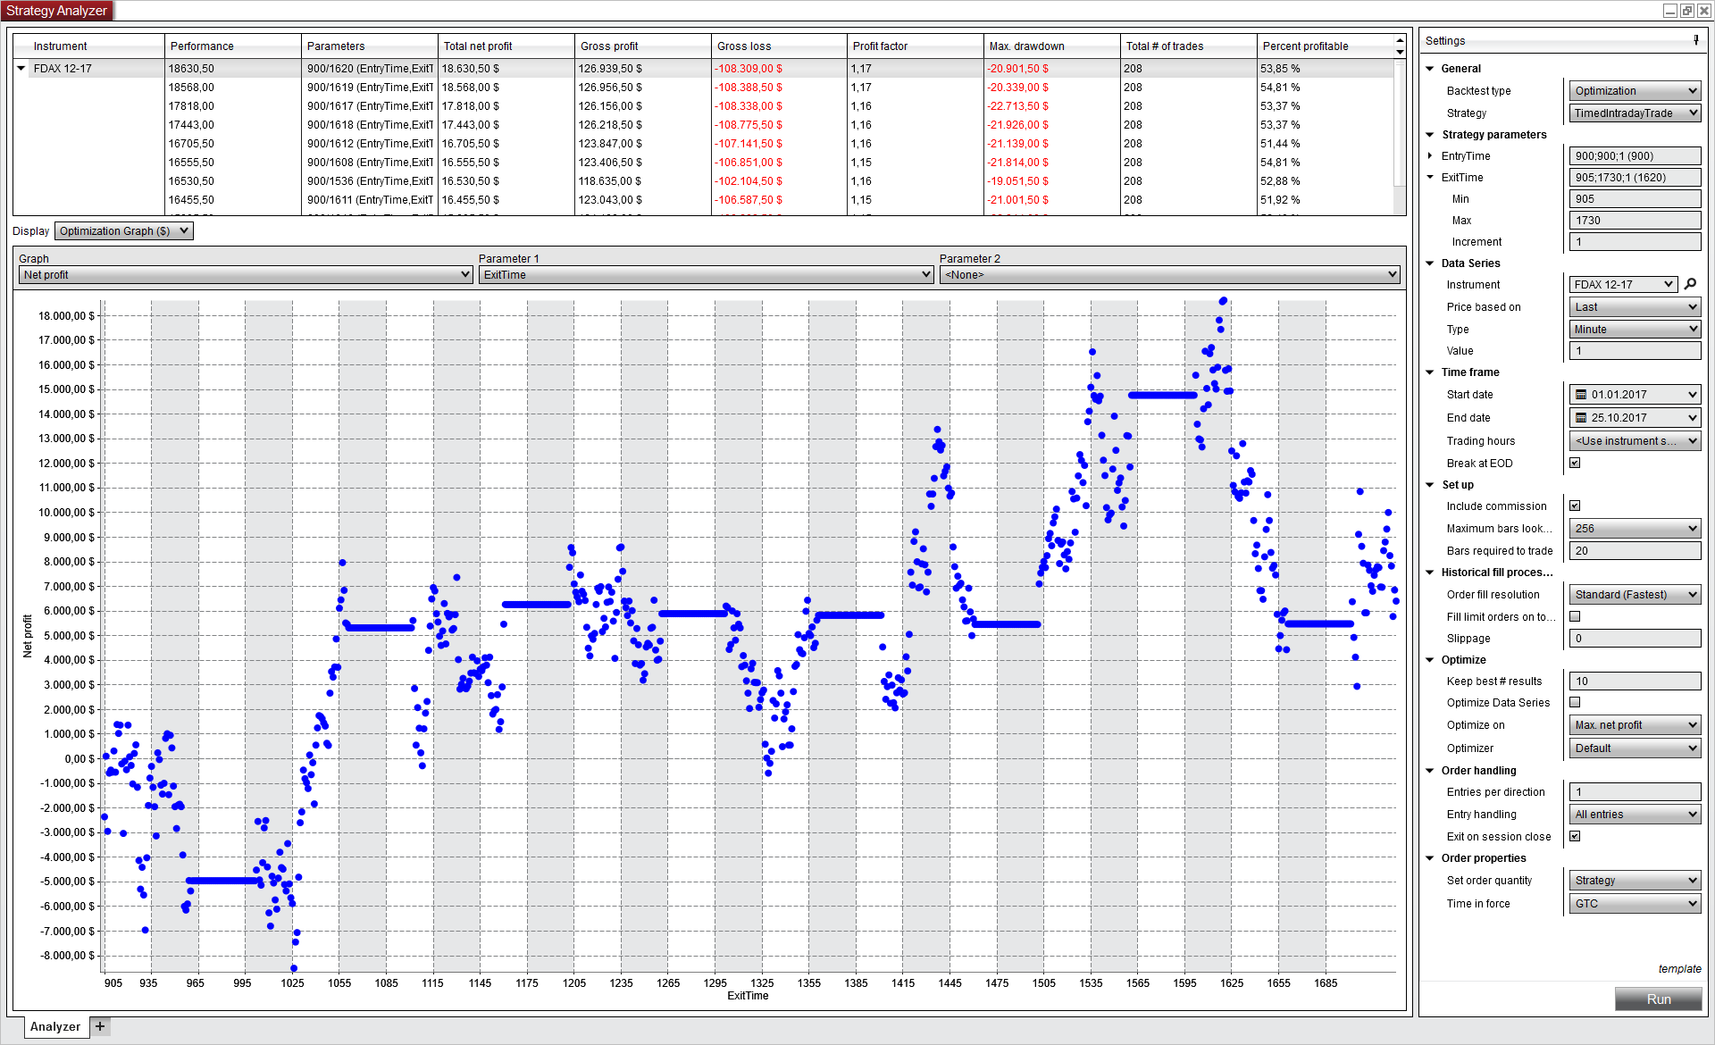Expand the EntryTime parameter arrow

(x=1430, y=156)
